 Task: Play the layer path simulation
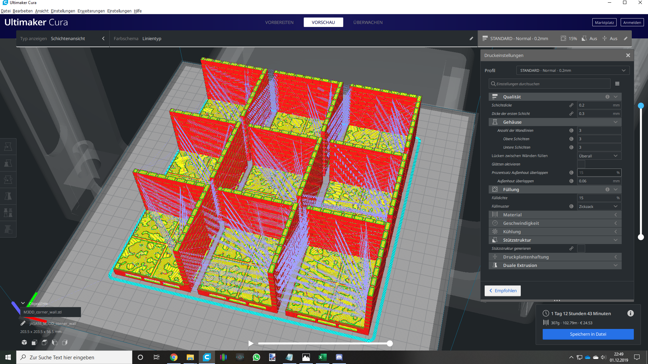(x=251, y=343)
